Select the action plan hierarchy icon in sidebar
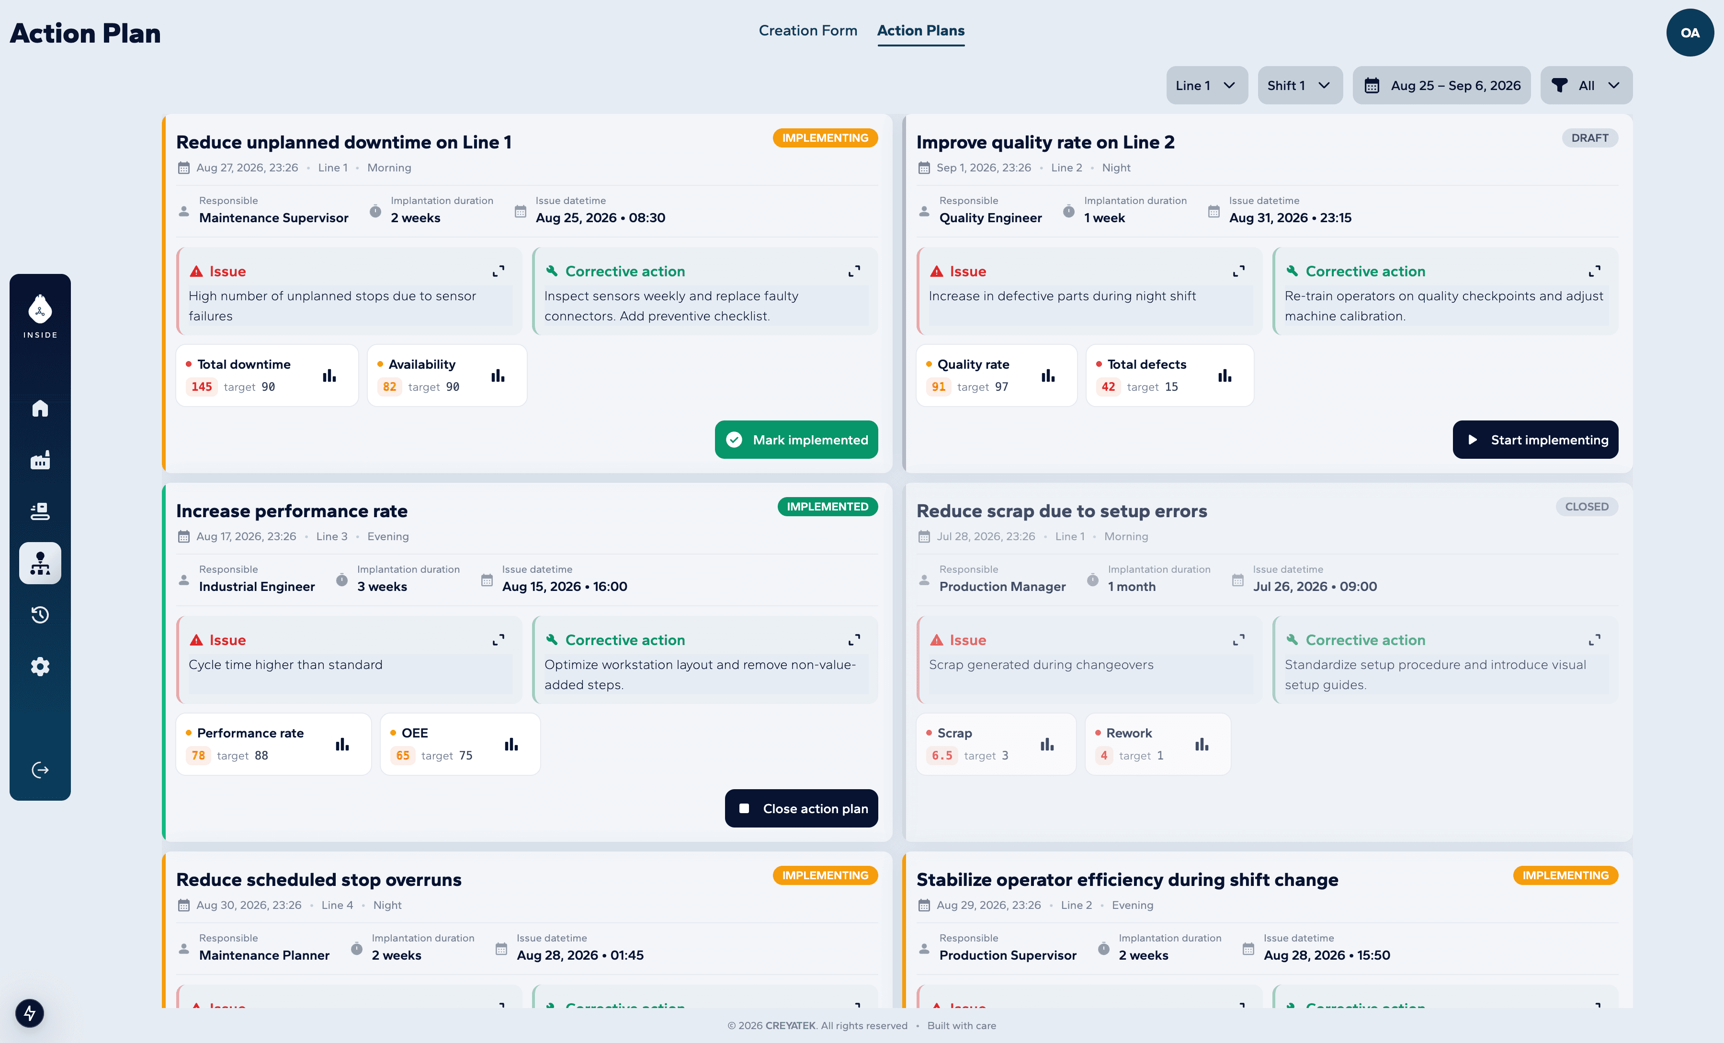 tap(40, 563)
